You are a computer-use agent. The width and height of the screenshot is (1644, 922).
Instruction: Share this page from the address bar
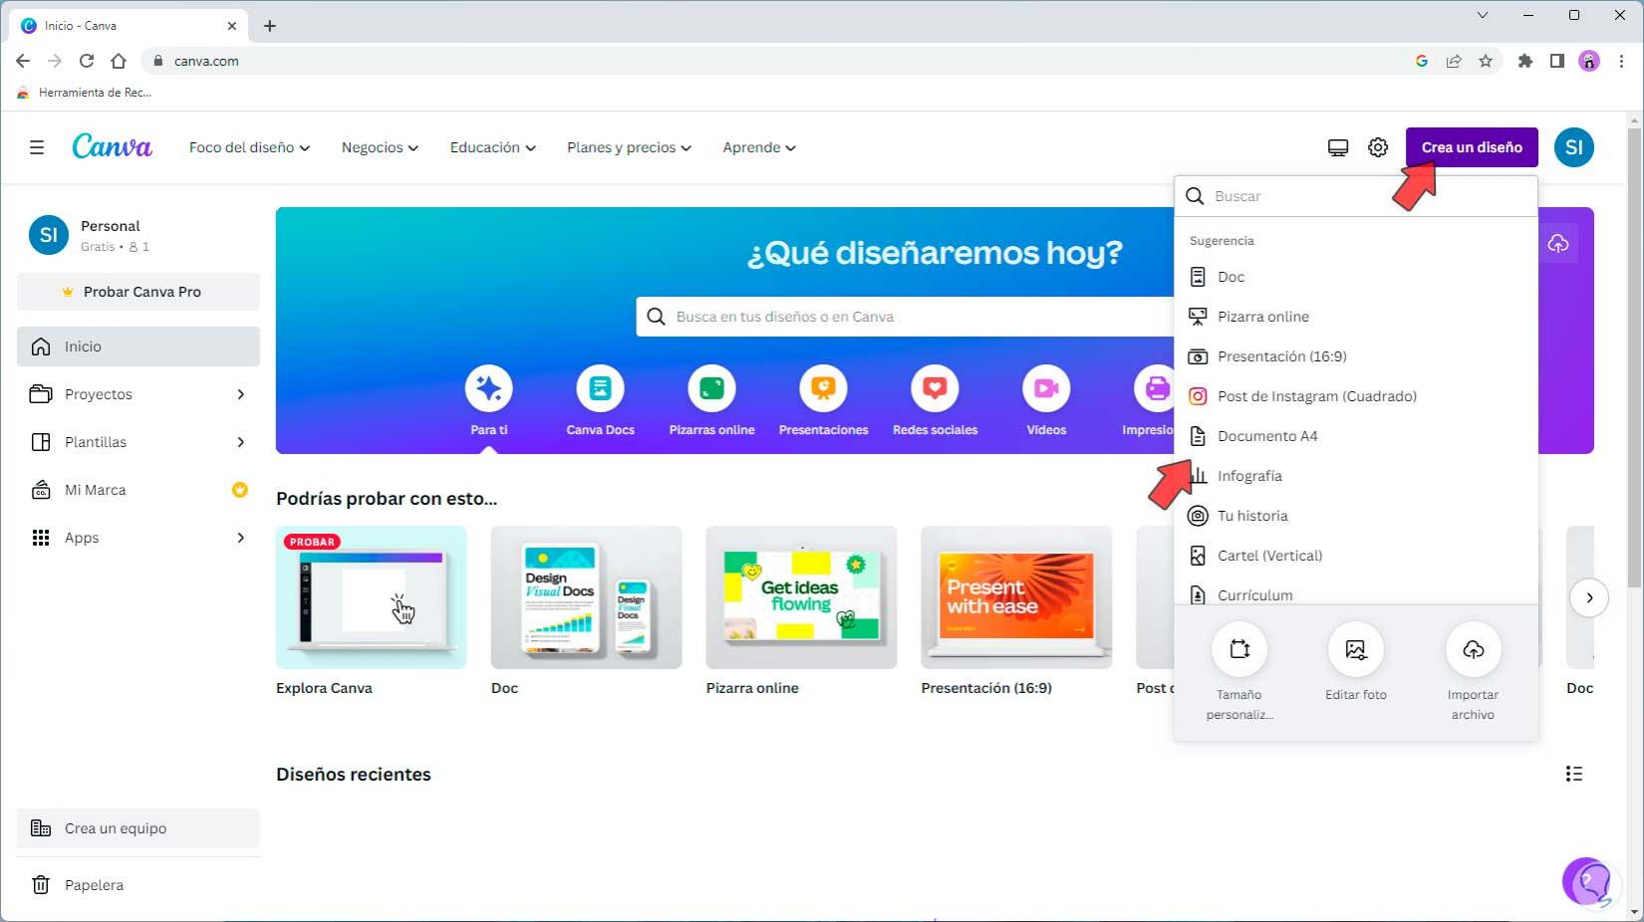click(1454, 61)
